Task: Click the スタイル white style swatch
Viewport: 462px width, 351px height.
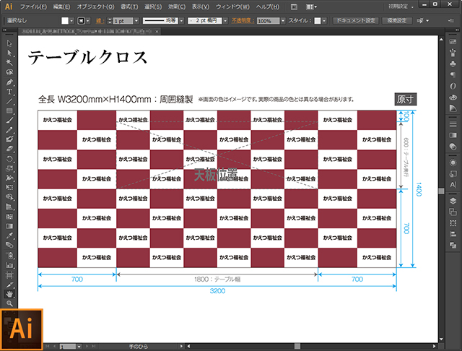Action: (318, 21)
